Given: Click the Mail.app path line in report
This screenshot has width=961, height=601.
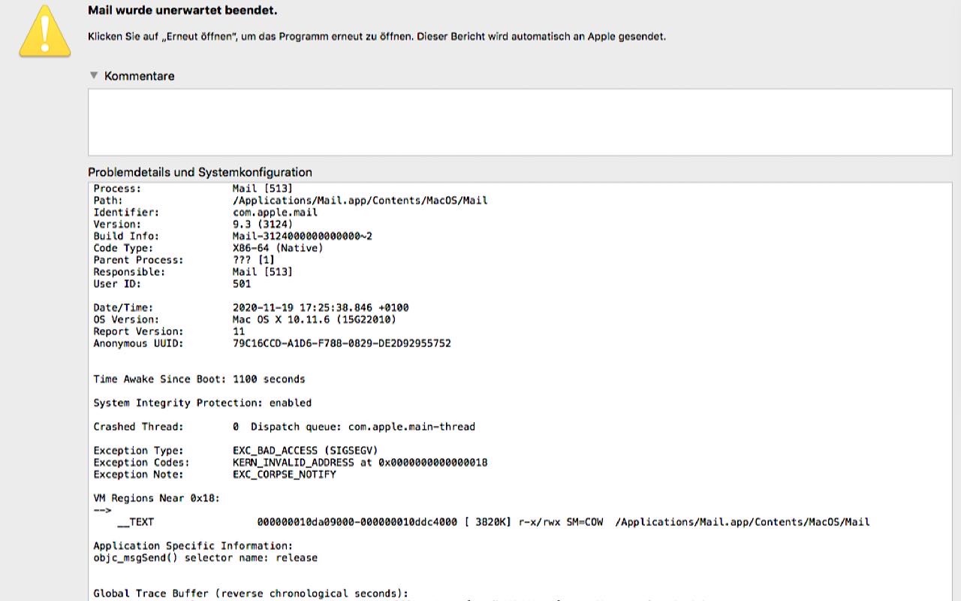Looking at the screenshot, I should [x=360, y=201].
